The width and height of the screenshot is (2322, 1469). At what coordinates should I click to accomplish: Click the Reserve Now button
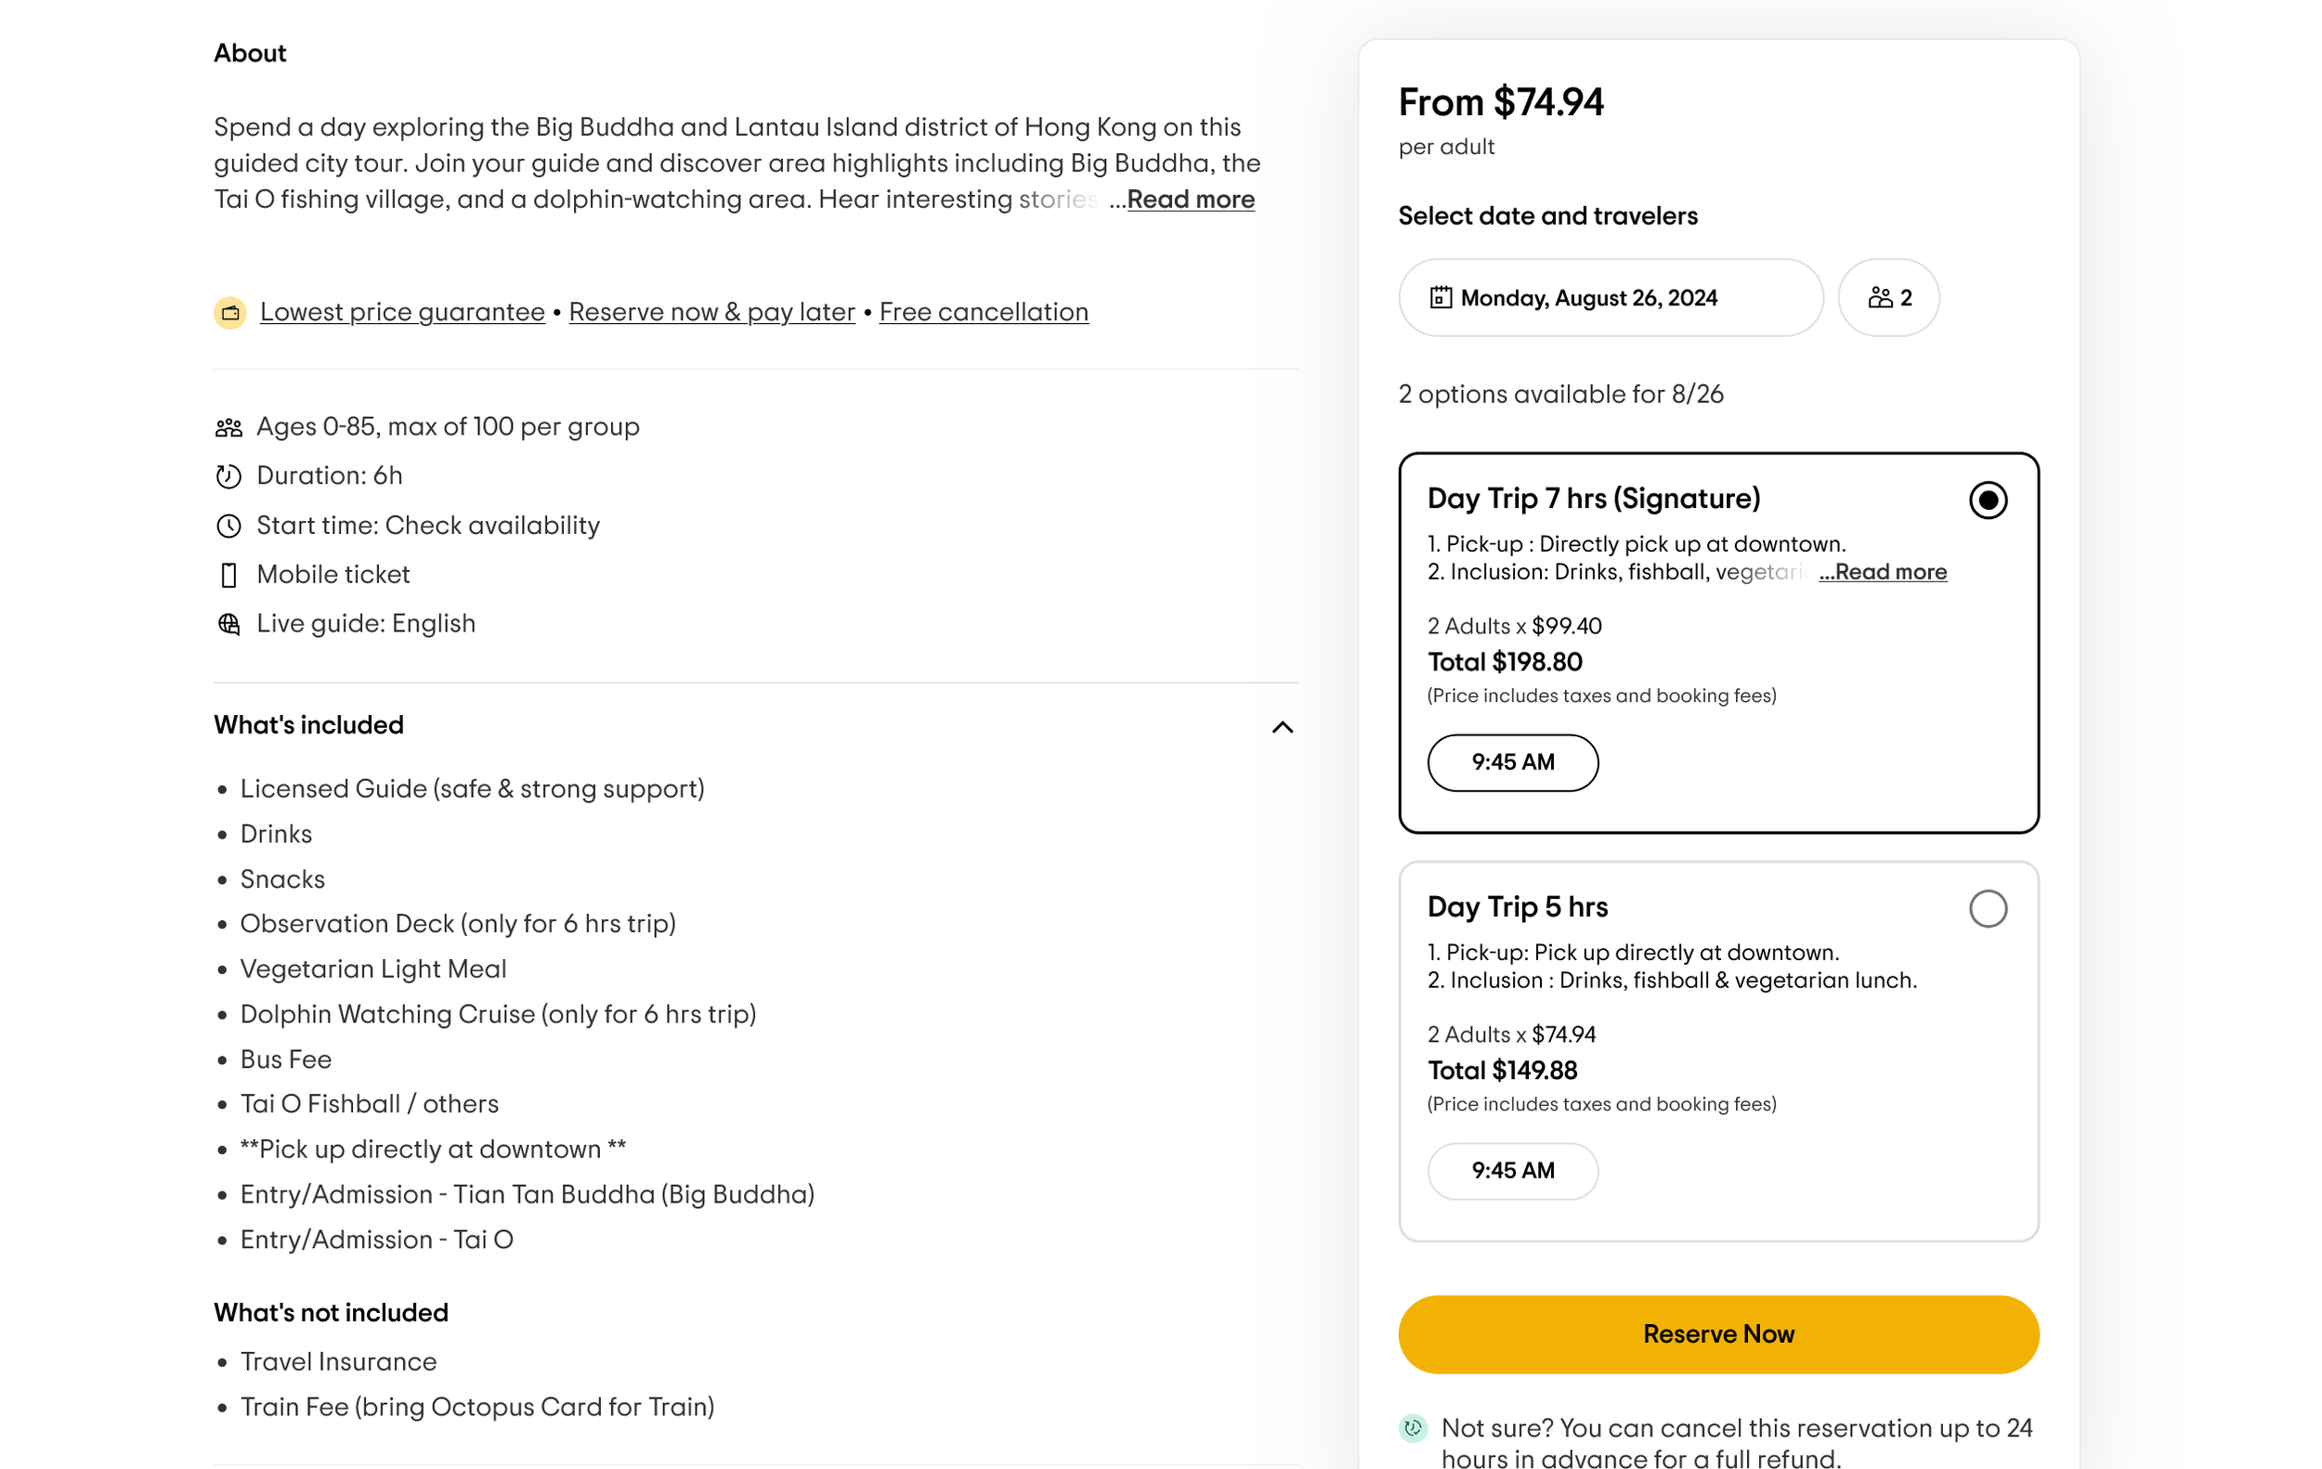pos(1718,1334)
